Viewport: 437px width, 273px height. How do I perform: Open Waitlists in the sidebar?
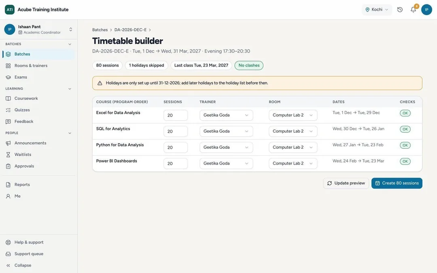[x=38, y=154]
